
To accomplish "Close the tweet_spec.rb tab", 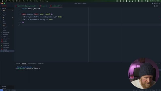I will [x=61, y=6].
